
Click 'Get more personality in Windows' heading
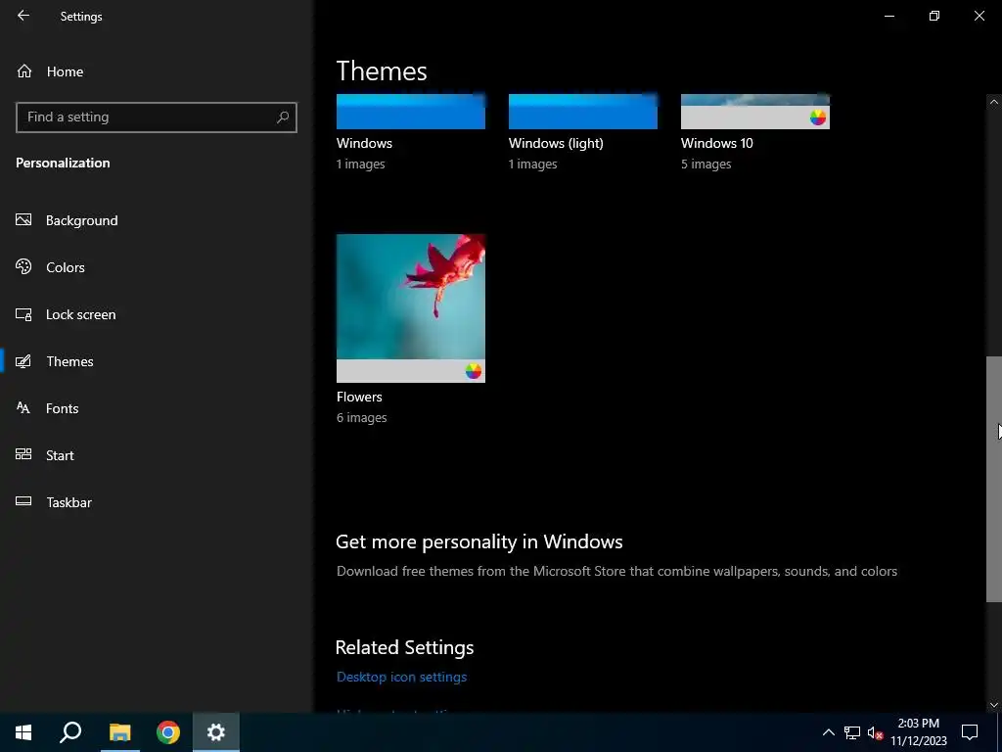[479, 541]
